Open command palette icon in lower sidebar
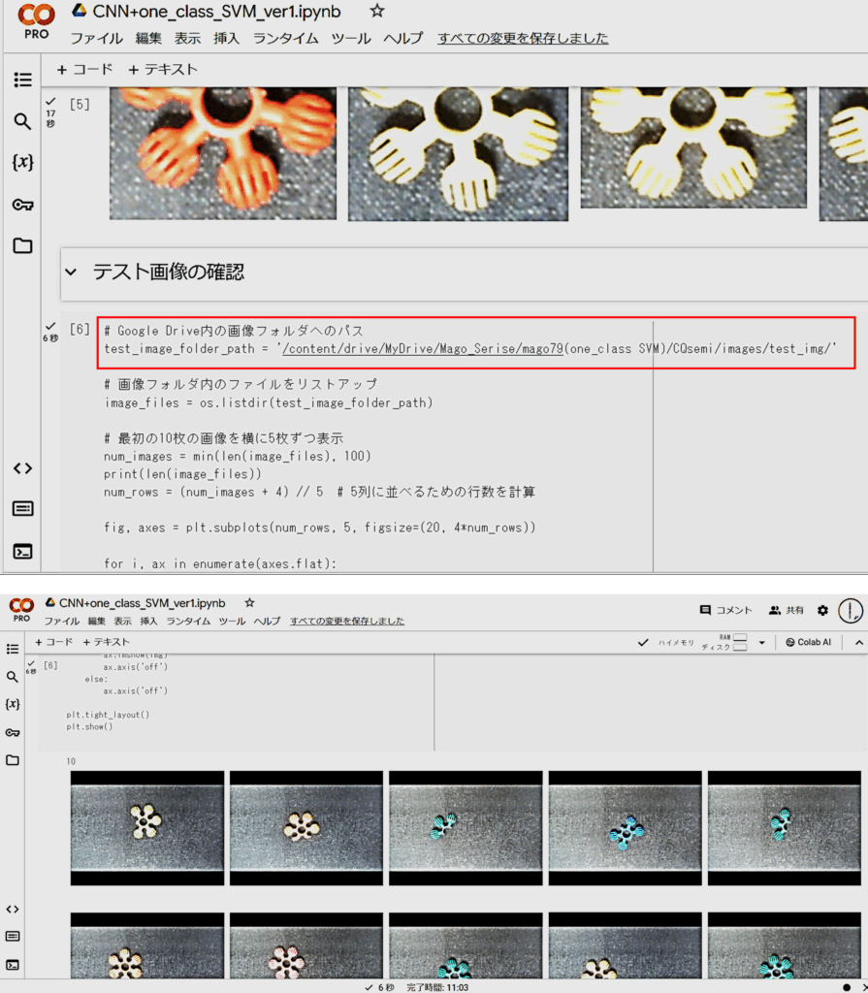This screenshot has height=993, width=868. [x=13, y=936]
